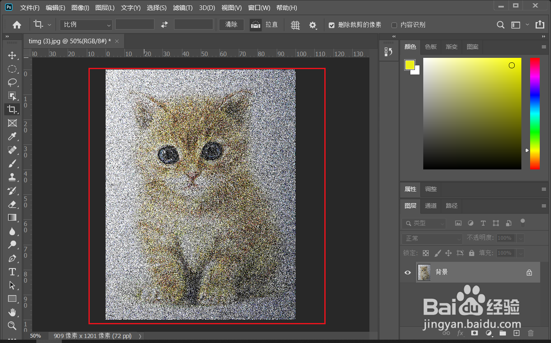Select the Move tool

(x=12, y=55)
